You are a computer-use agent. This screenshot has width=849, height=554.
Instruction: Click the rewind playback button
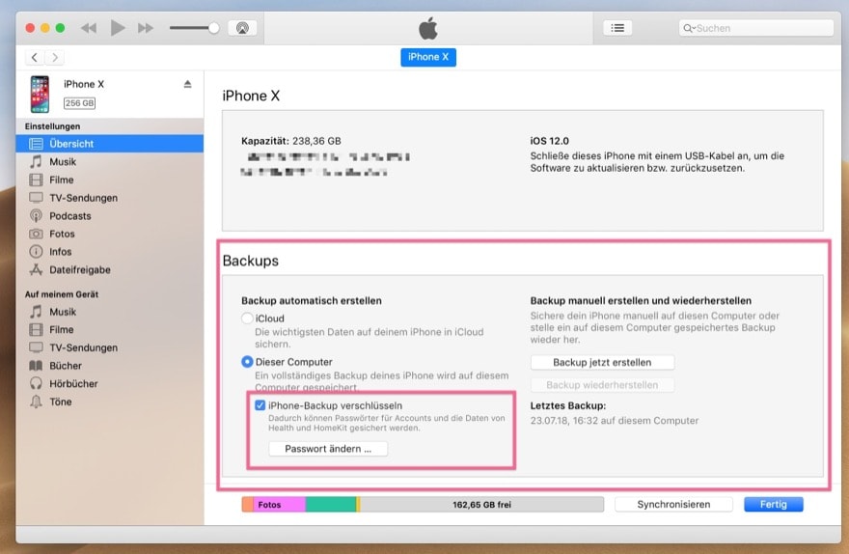click(x=89, y=28)
